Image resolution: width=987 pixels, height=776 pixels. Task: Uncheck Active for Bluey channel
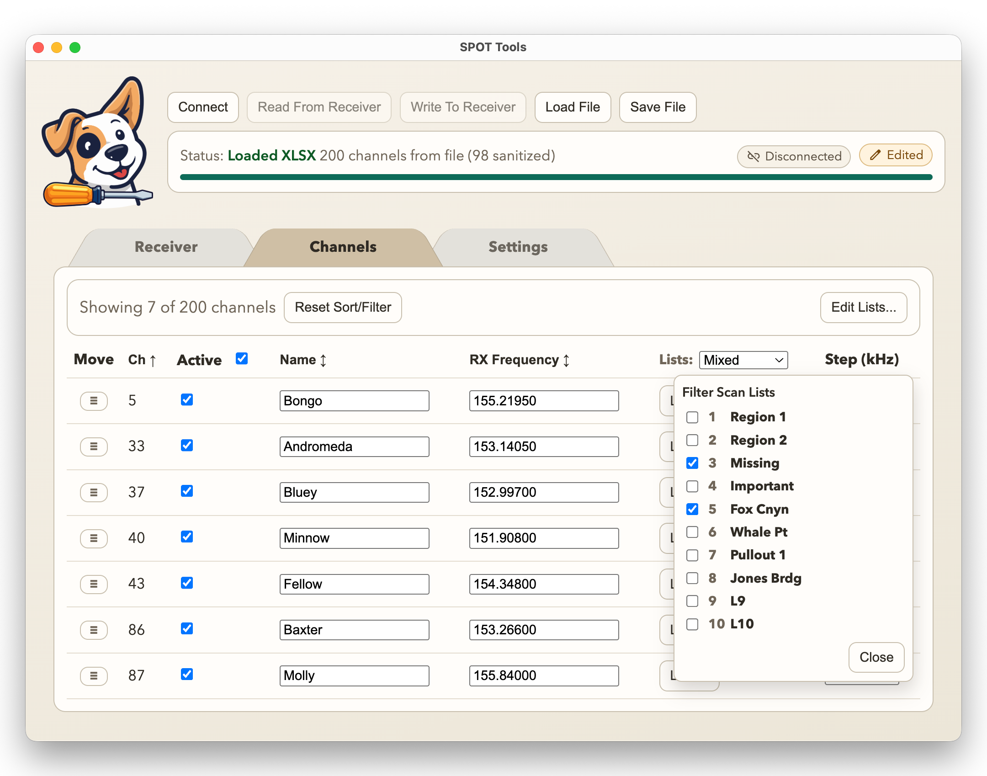click(187, 491)
